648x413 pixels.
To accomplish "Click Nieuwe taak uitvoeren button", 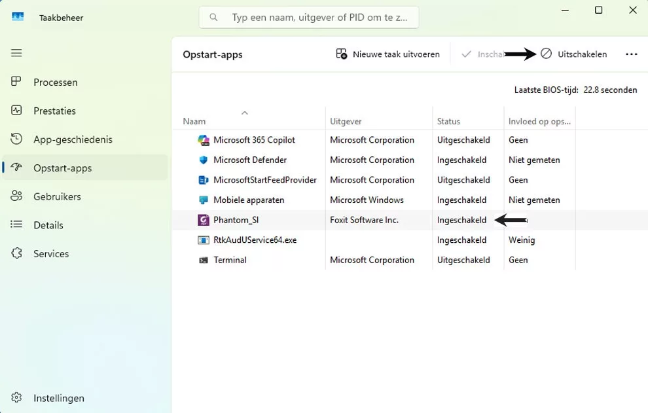I will pyautogui.click(x=387, y=54).
